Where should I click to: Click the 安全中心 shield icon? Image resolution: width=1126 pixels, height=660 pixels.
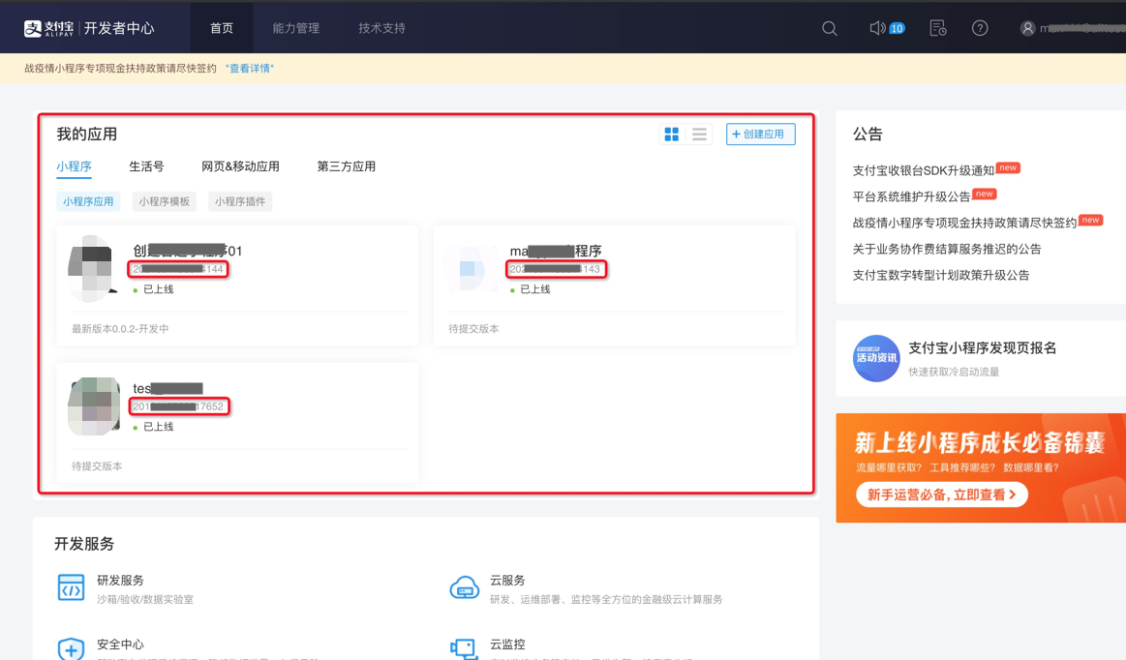pyautogui.click(x=71, y=648)
